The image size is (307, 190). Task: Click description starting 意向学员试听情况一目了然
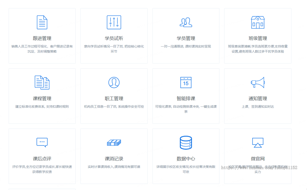pos(114,49)
